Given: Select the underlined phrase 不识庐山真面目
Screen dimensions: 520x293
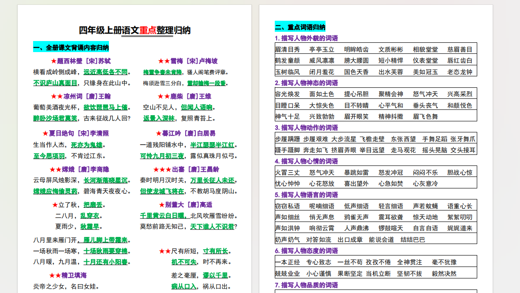Looking at the screenshot, I should [55, 83].
